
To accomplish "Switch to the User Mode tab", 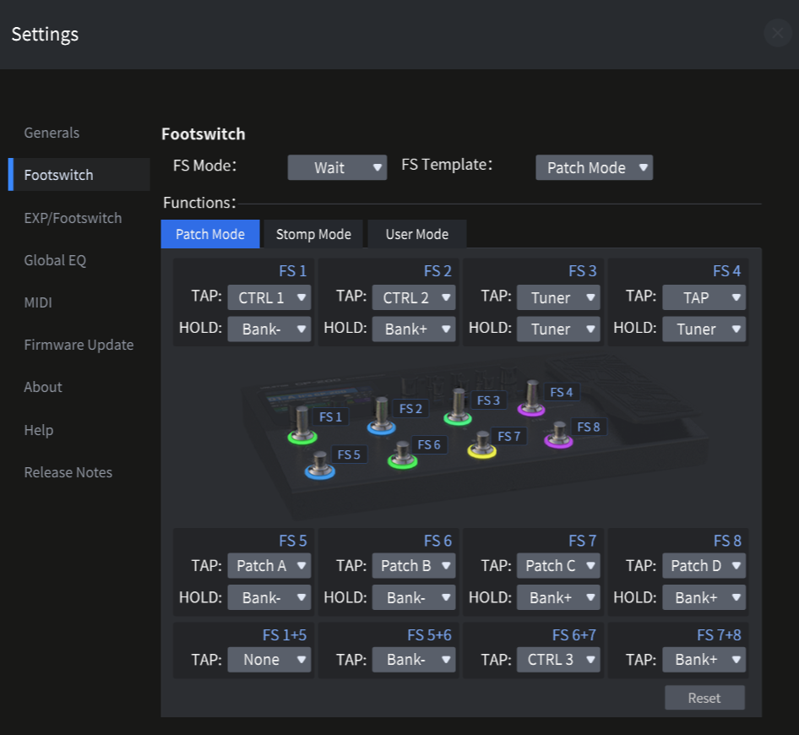I will point(416,234).
